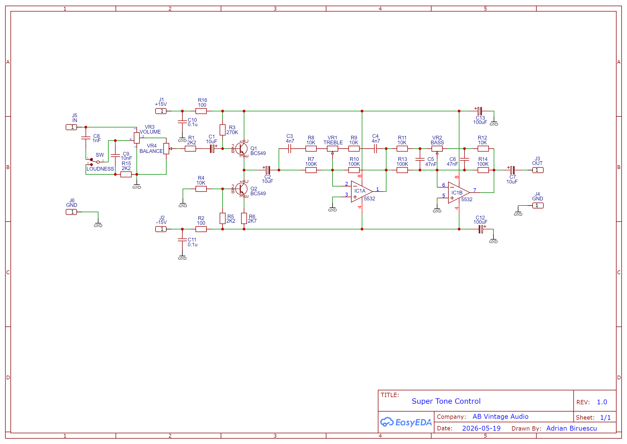Click the C2 10uF coupling capacitor
The height and width of the screenshot is (444, 627).
267,170
